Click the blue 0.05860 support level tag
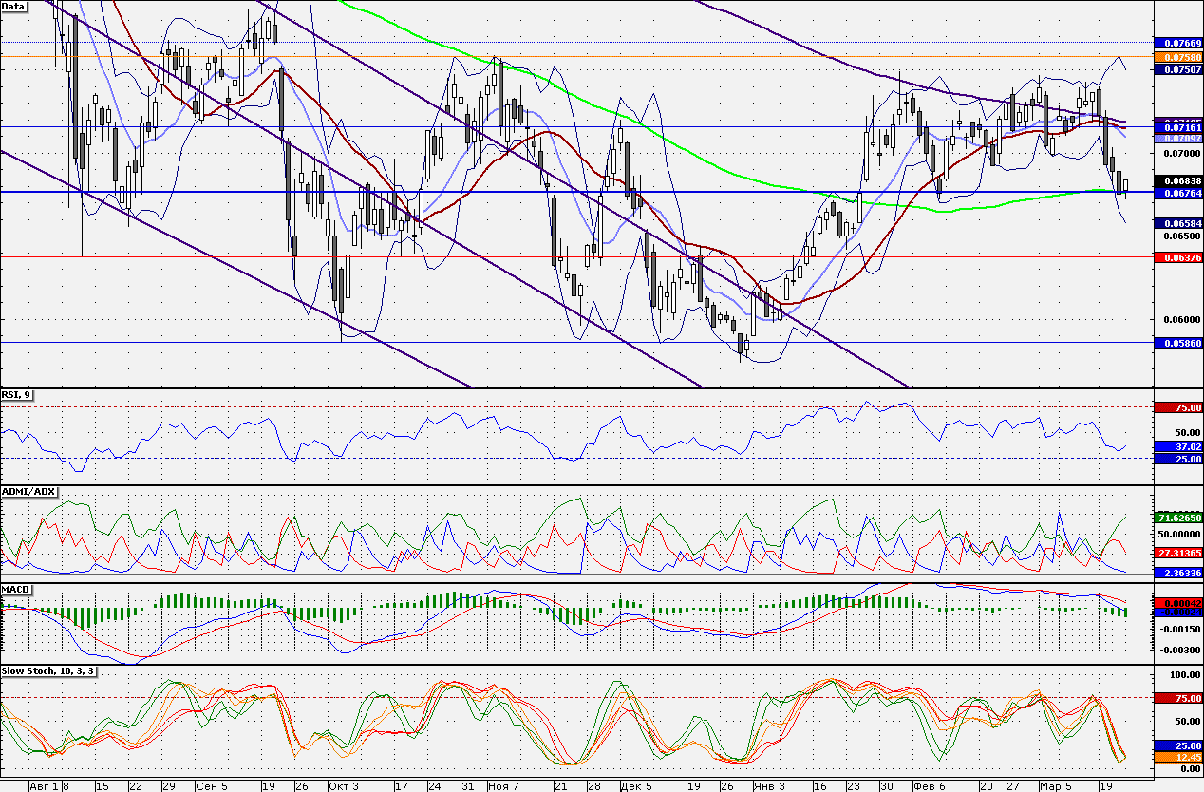Viewport: 1204px width, 792px height. tap(1177, 342)
